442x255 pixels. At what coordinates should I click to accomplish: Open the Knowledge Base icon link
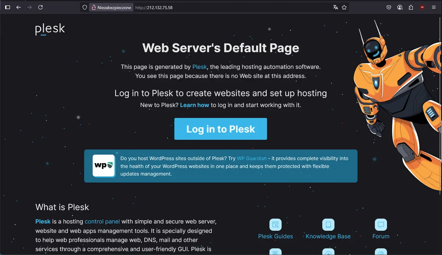328,225
